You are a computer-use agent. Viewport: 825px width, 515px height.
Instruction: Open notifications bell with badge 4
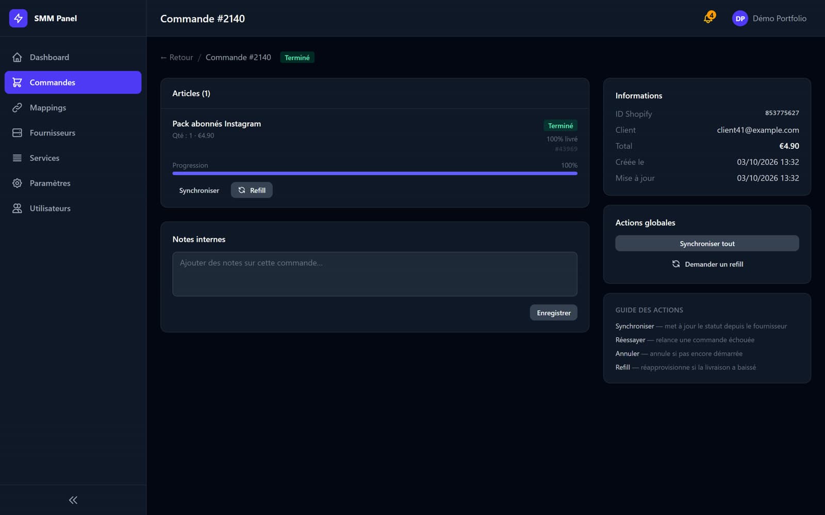[709, 18]
